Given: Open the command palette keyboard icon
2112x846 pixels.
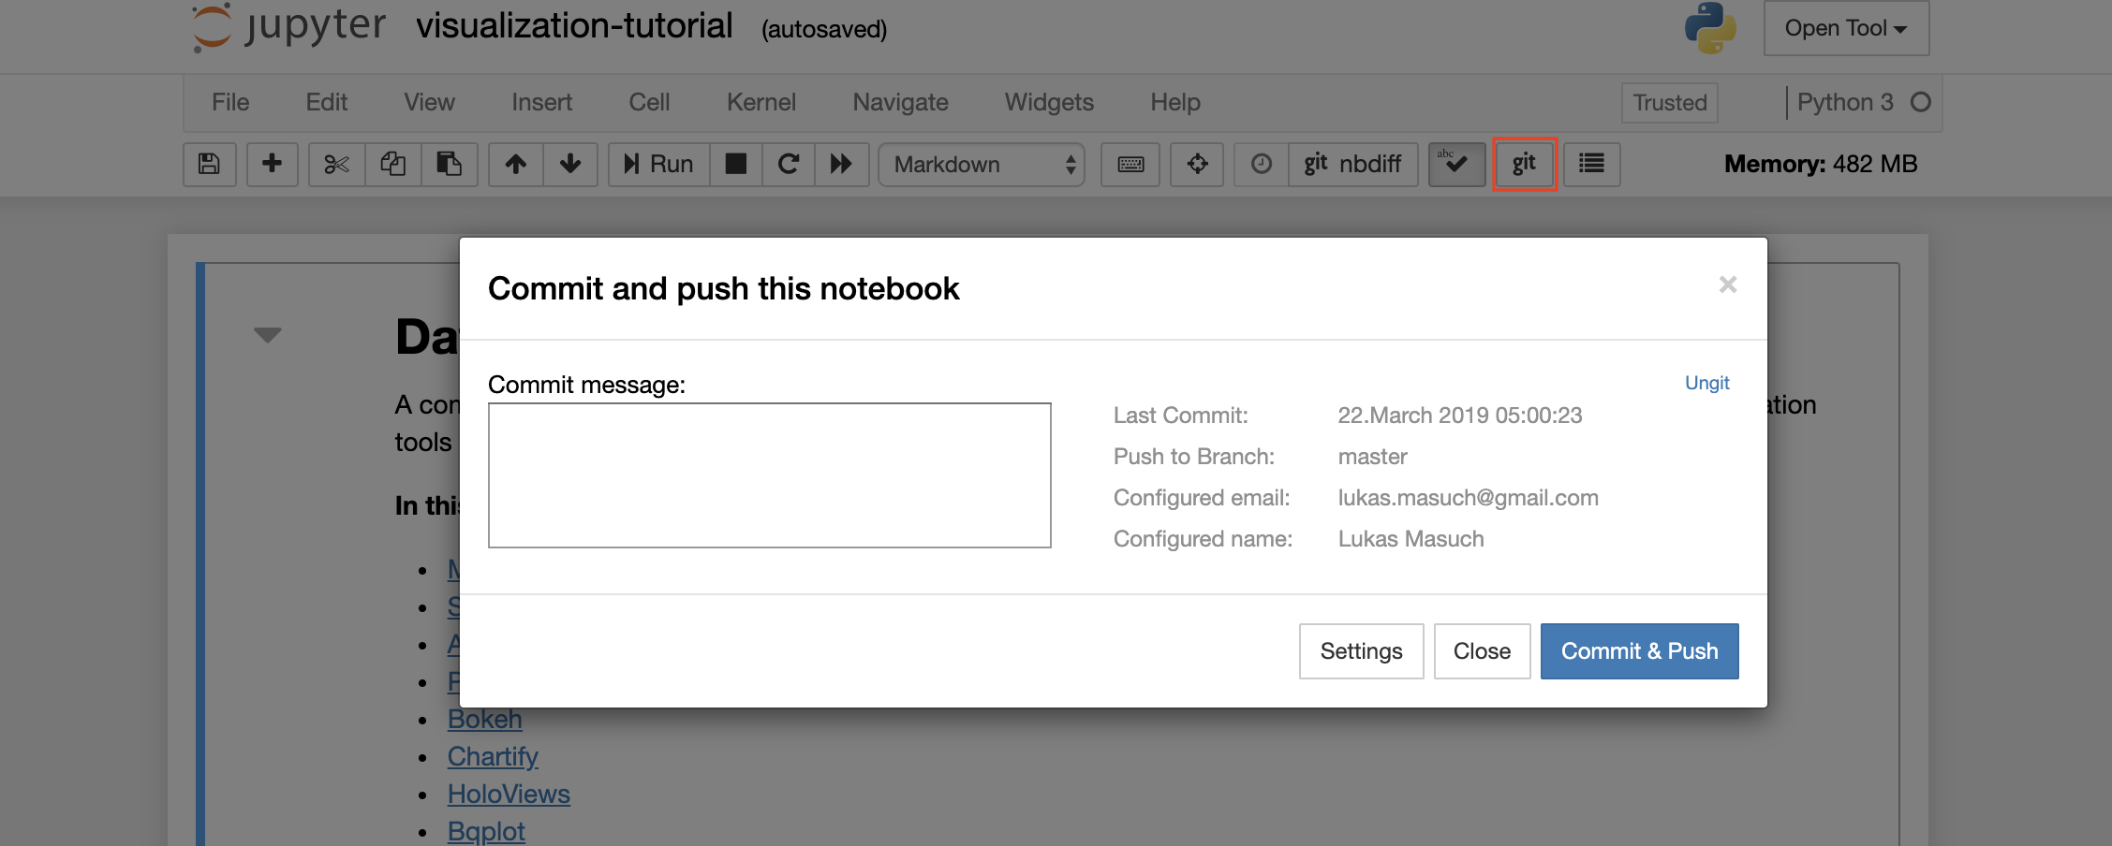Looking at the screenshot, I should tap(1130, 164).
